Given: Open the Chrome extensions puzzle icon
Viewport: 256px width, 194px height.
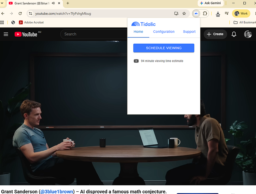Looking at the screenshot, I should [x=205, y=14].
